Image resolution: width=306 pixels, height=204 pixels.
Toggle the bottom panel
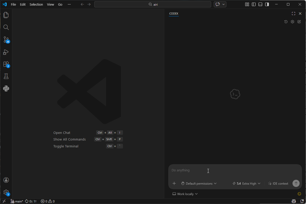tap(260, 4)
